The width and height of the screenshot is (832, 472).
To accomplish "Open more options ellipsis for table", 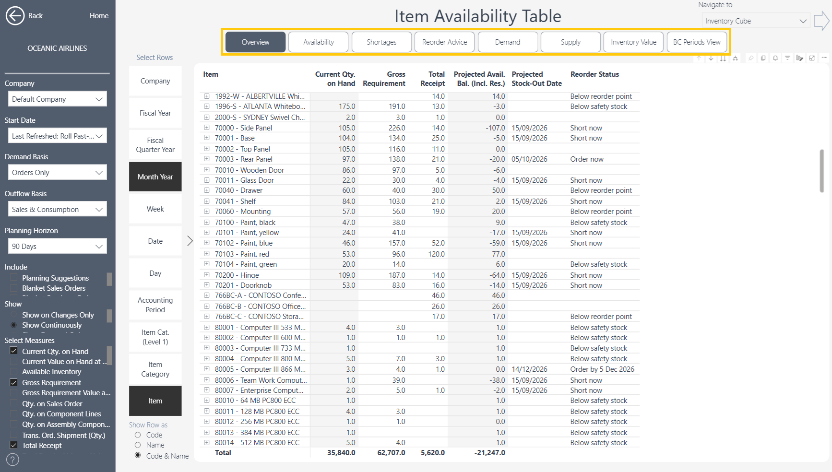I will pos(824,58).
